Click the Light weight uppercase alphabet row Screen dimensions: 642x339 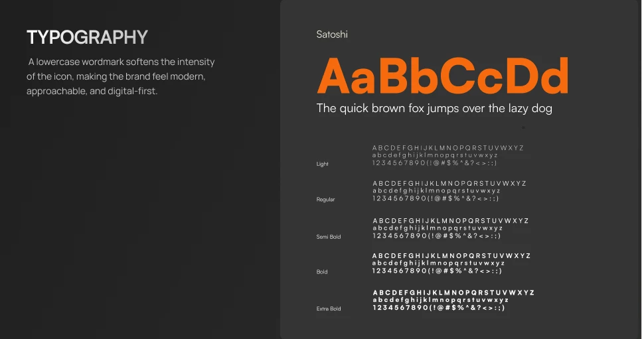click(x=447, y=148)
